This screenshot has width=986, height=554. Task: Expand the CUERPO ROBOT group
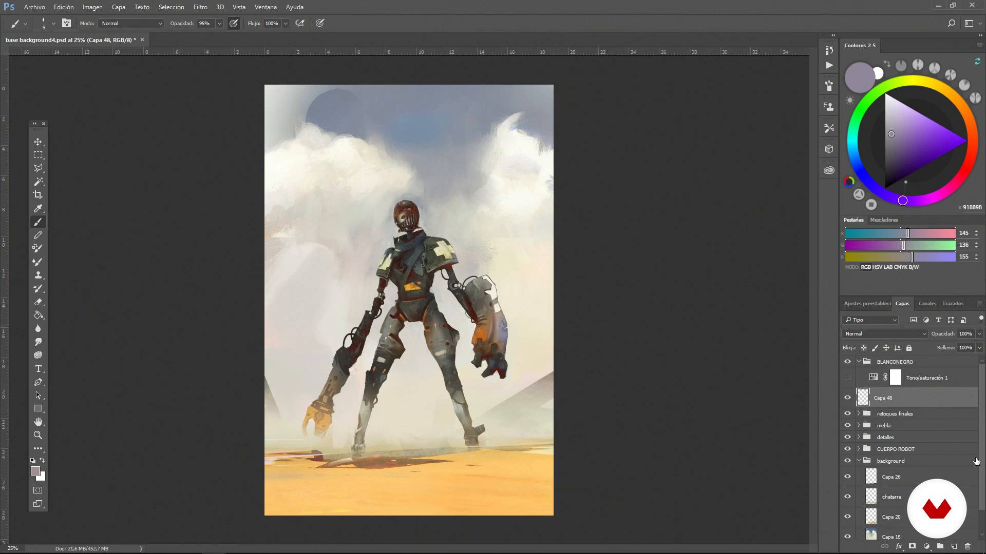[x=859, y=449]
